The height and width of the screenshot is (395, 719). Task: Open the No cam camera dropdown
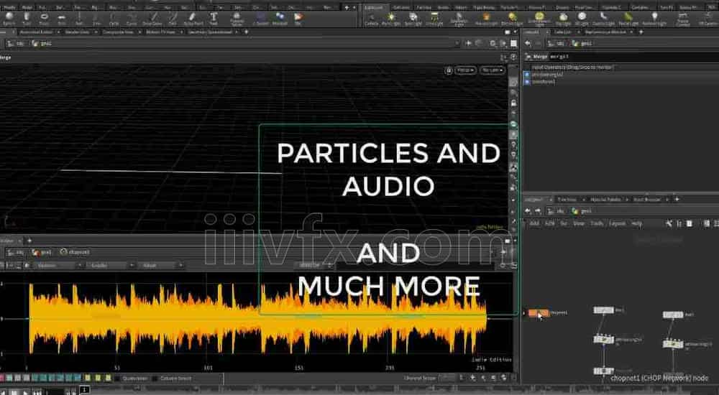click(x=492, y=70)
